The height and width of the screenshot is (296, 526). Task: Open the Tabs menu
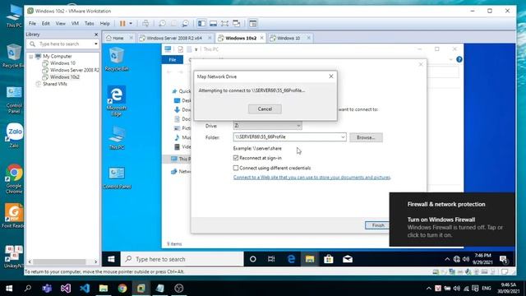[x=90, y=24]
